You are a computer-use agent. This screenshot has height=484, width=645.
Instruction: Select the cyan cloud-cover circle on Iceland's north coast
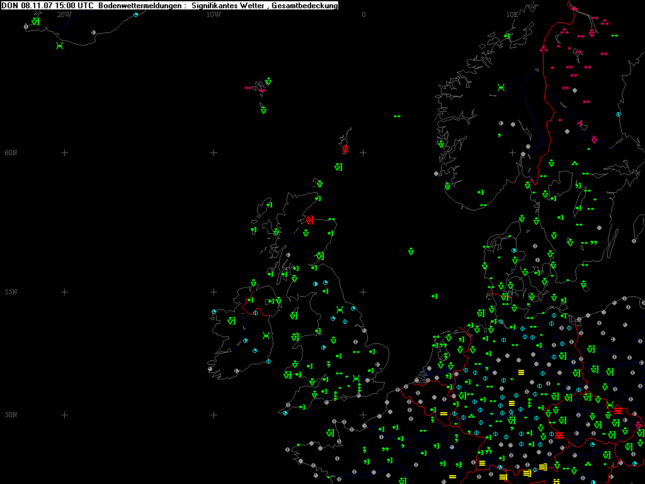135,14
